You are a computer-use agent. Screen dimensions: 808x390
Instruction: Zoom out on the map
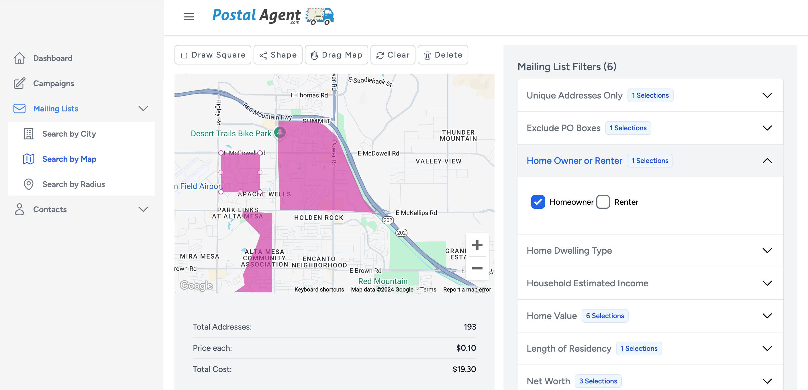pos(477,268)
